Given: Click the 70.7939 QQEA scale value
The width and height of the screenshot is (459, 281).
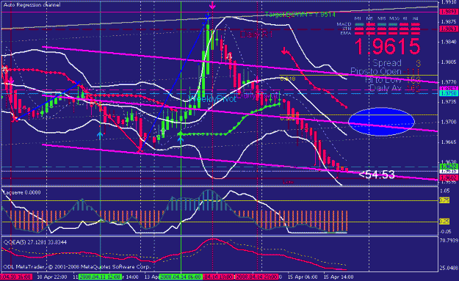Looking at the screenshot, I should click(x=449, y=241).
